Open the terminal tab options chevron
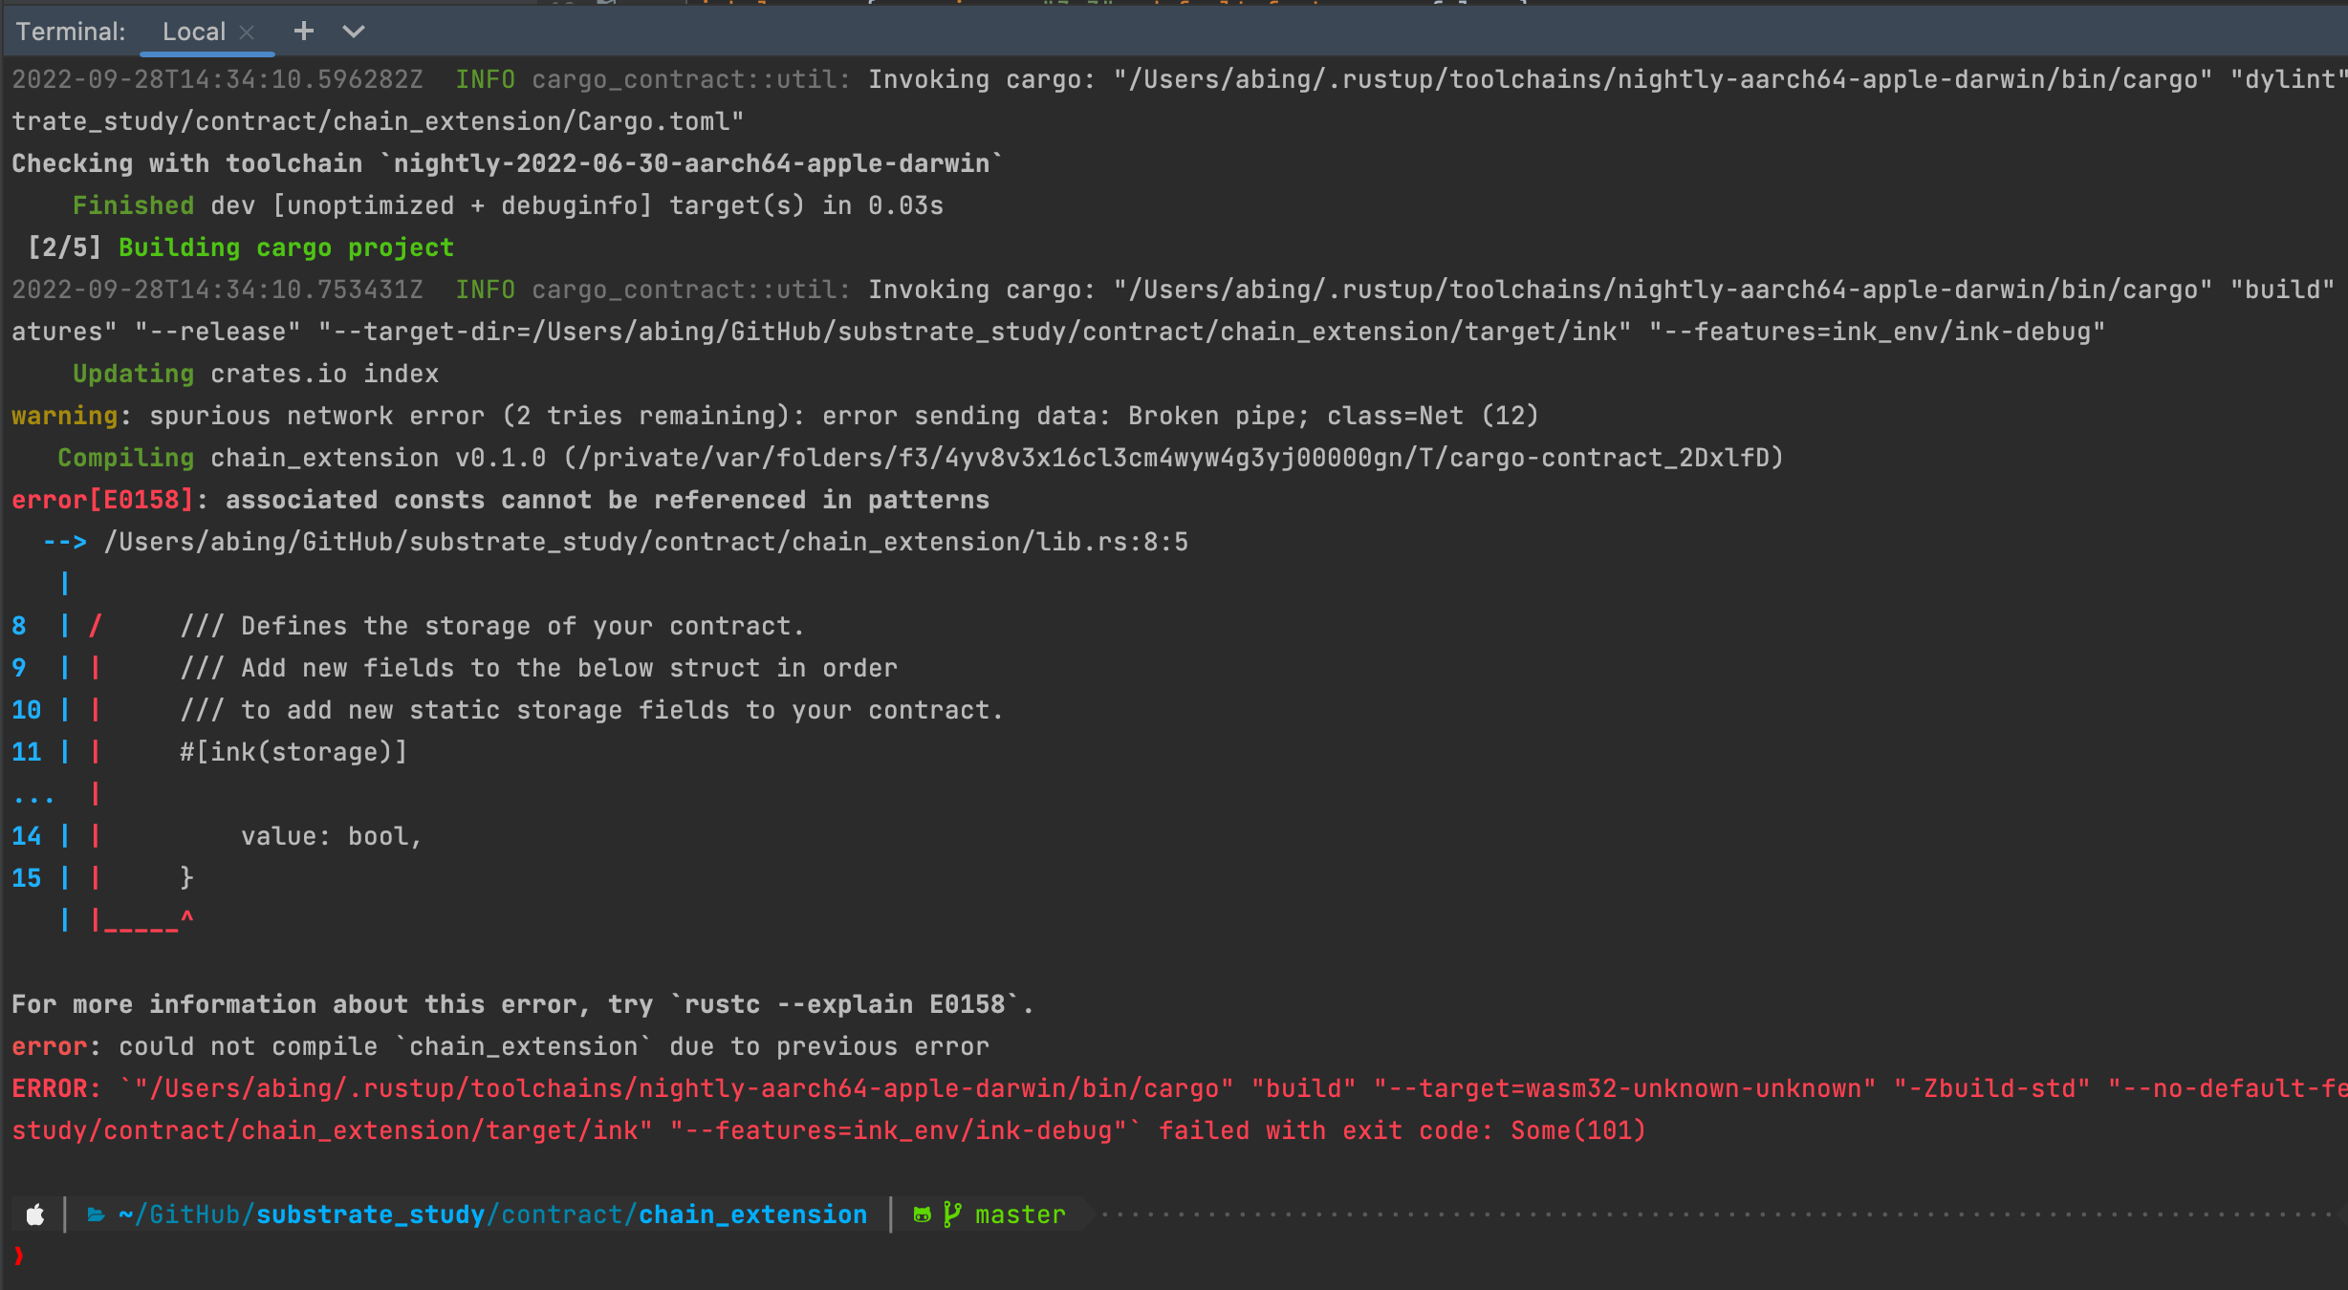The width and height of the screenshot is (2348, 1290). [353, 32]
